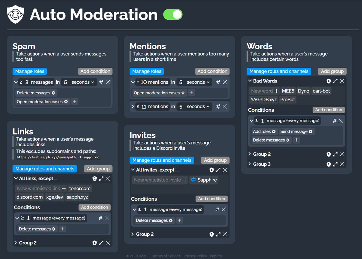Add condition to the Spam section

pos(95,71)
